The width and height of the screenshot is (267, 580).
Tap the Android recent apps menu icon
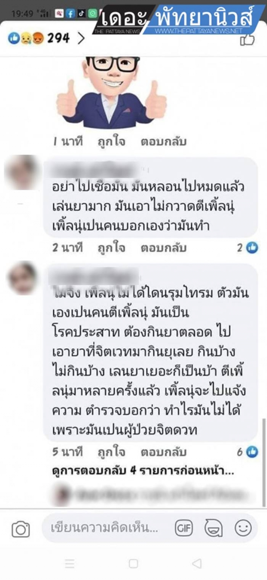coord(69,563)
